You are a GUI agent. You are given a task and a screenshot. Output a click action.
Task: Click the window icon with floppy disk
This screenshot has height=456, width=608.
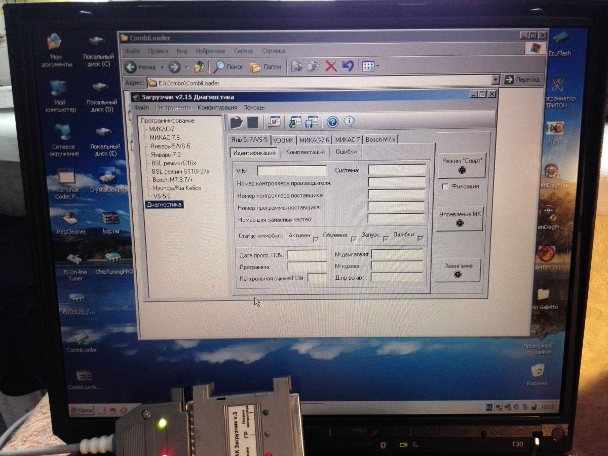point(312,122)
